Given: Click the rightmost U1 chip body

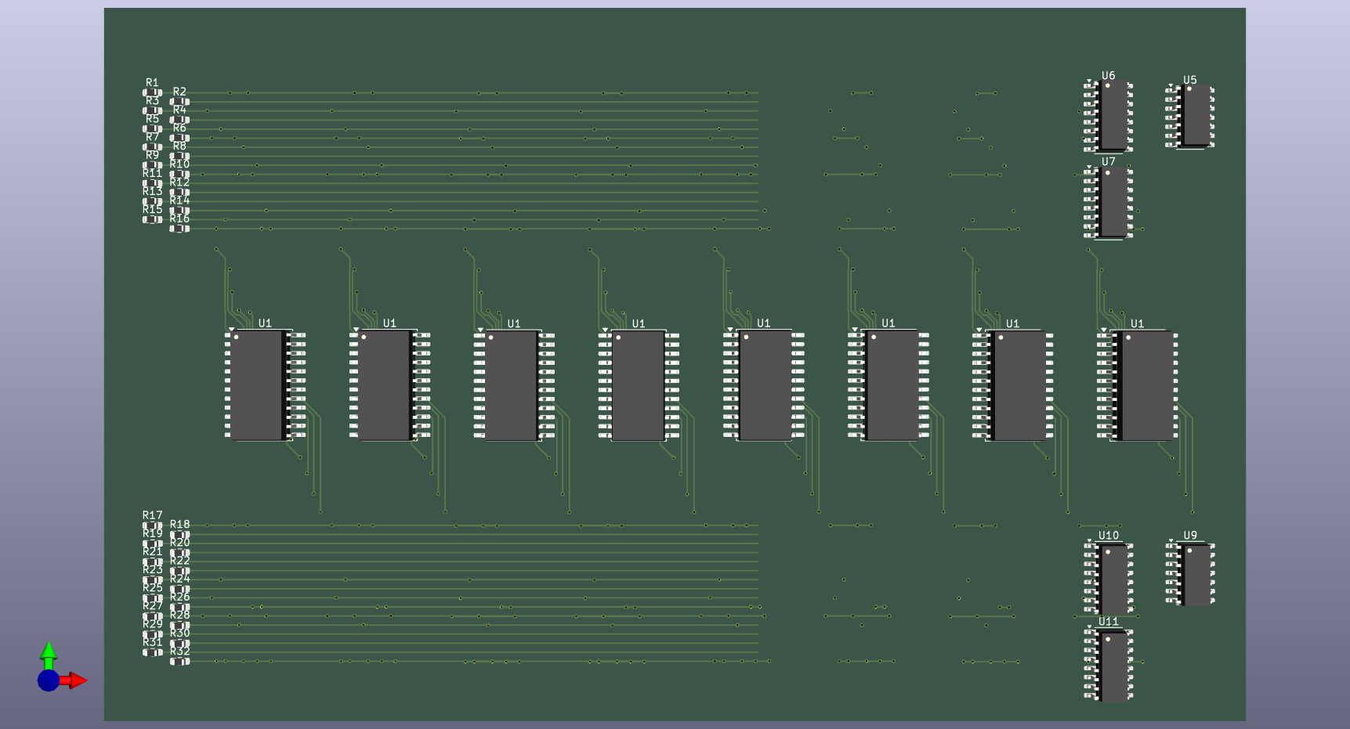Looking at the screenshot, I should [x=1147, y=385].
